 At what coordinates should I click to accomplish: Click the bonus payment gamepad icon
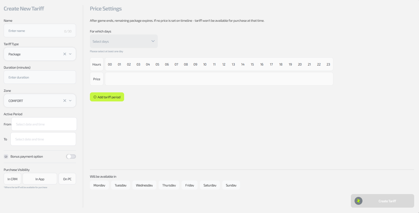(6, 157)
